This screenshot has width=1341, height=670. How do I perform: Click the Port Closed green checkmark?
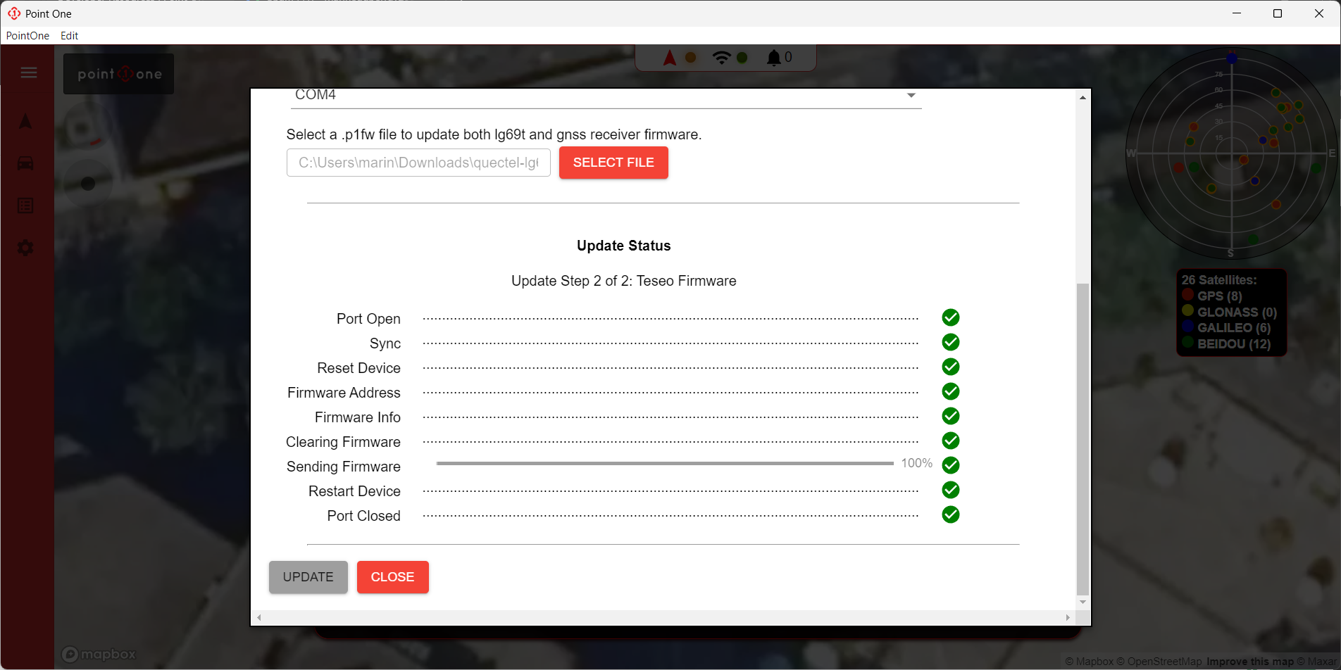pos(951,514)
